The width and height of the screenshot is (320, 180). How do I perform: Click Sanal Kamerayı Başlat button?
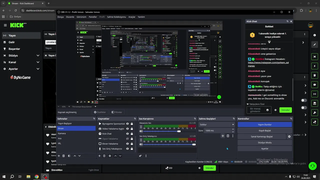261,136
